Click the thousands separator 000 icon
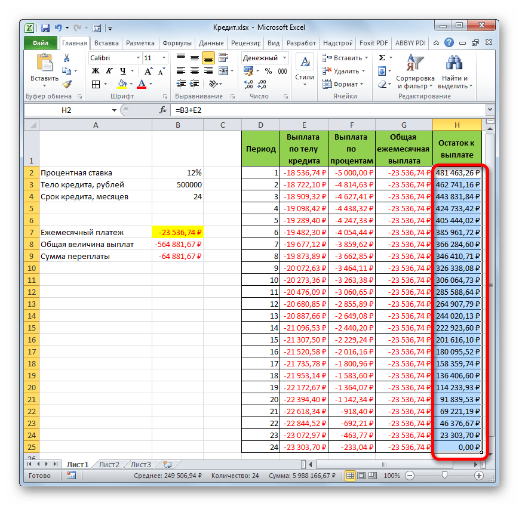Screen dimensions: 519x506 tap(282, 71)
